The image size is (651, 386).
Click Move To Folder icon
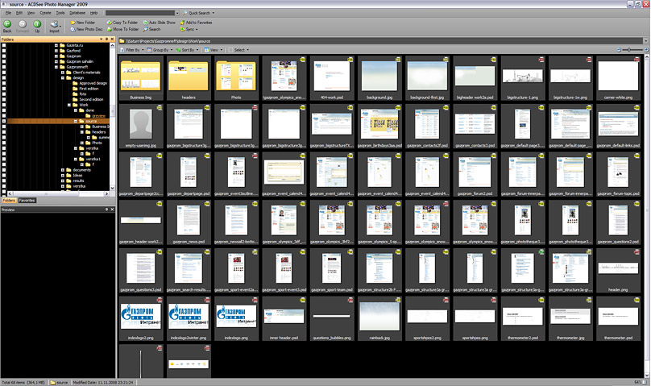(107, 29)
